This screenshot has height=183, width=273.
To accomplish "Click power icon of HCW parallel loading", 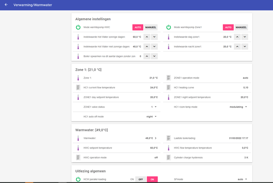I will click(x=78, y=179).
